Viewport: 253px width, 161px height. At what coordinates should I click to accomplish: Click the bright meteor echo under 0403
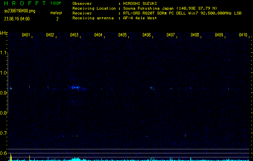pos(75,87)
